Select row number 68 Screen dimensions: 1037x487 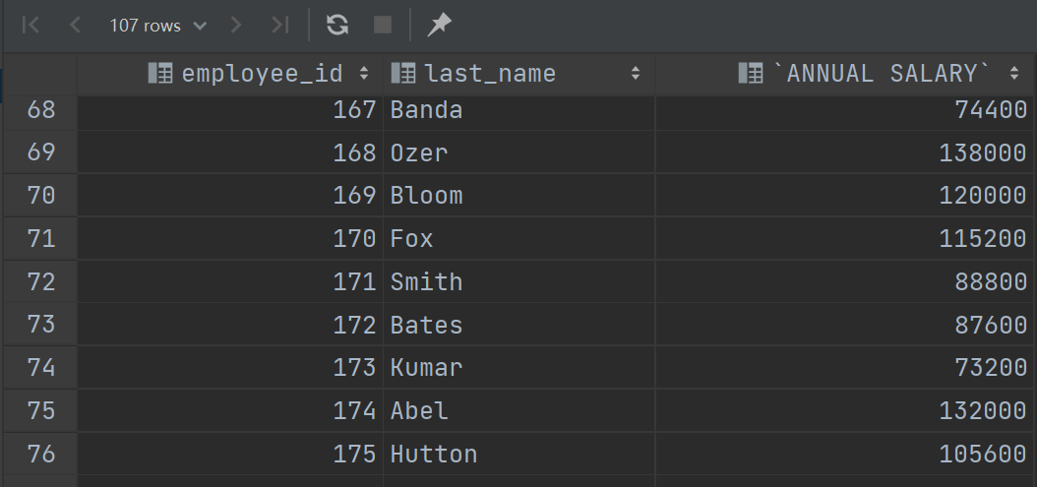tap(41, 110)
